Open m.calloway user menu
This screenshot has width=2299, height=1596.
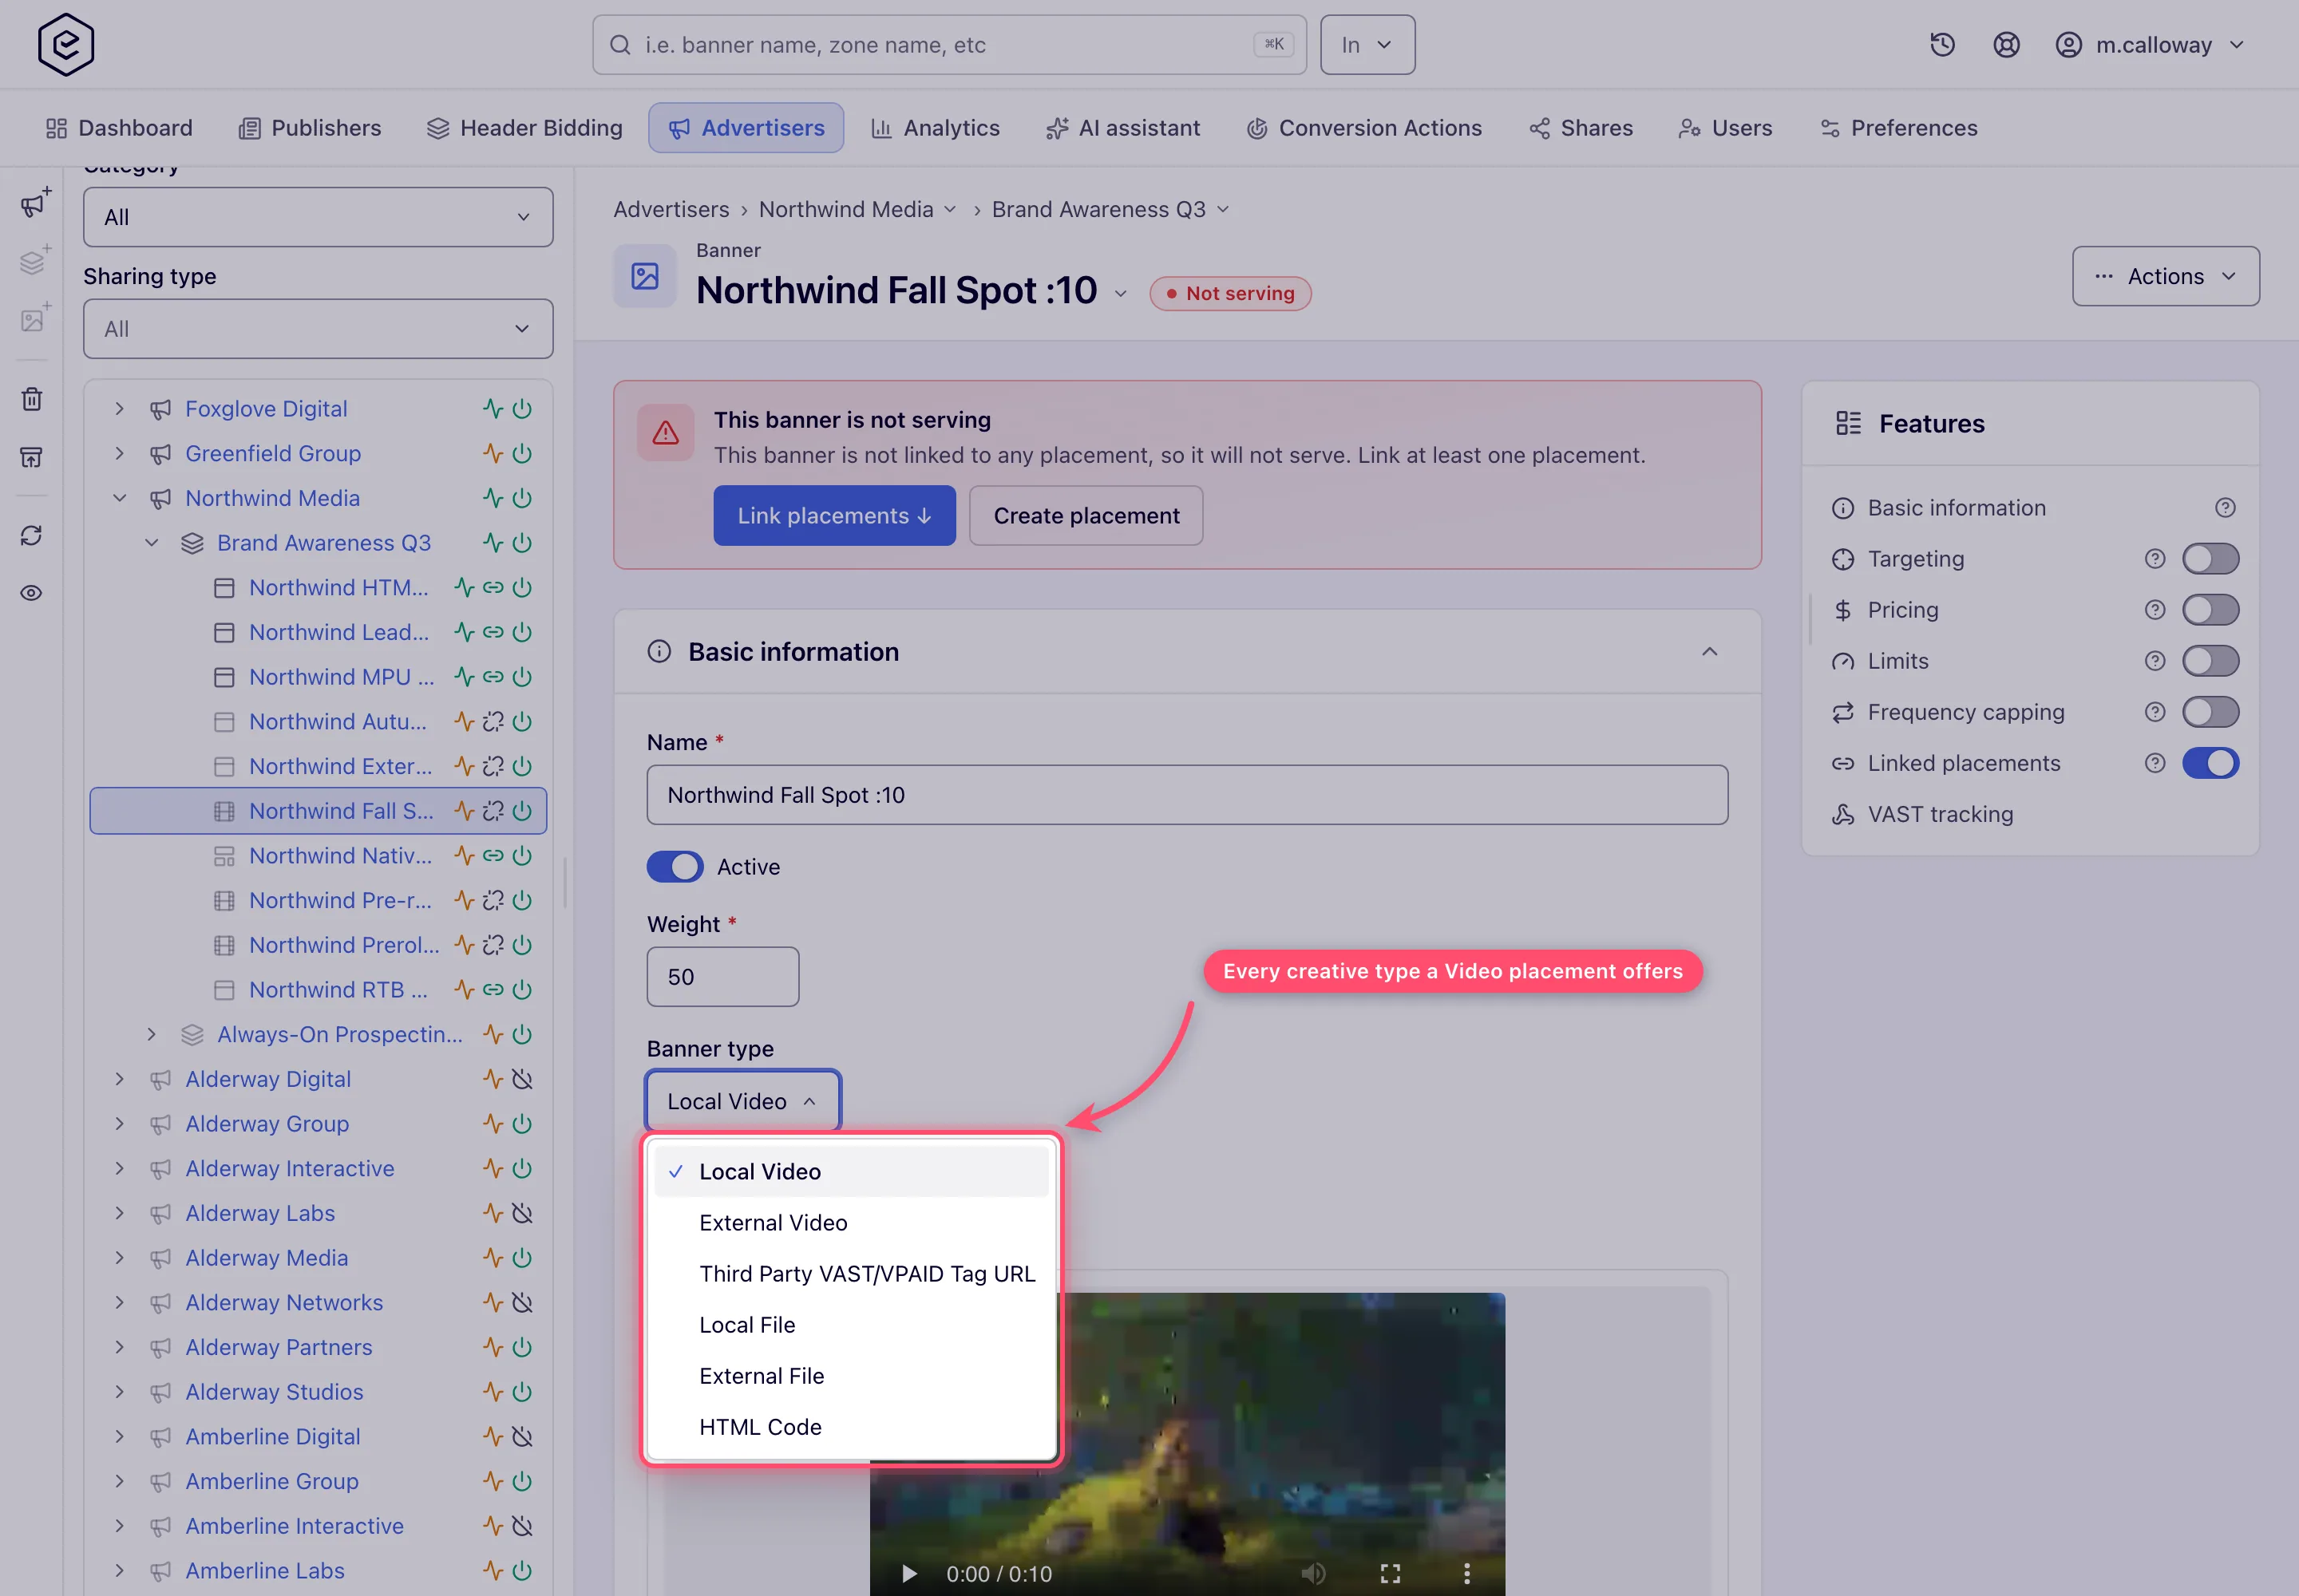[2150, 45]
